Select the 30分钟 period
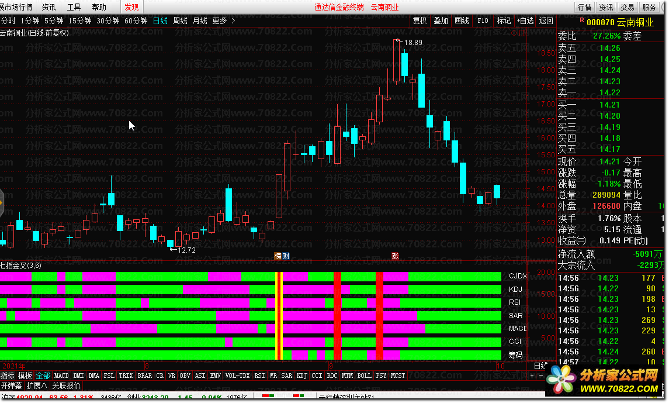 click(108, 20)
